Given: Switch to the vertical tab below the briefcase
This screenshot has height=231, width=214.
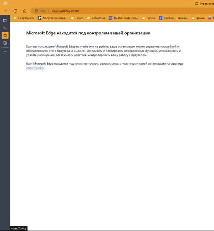Looking at the screenshot, I should point(5,43).
